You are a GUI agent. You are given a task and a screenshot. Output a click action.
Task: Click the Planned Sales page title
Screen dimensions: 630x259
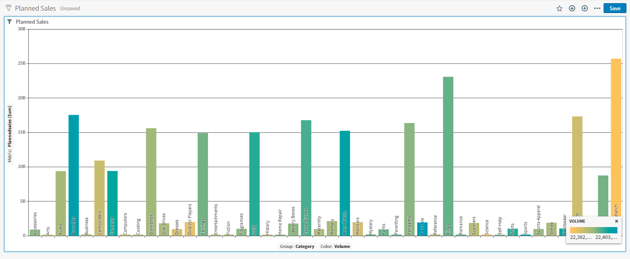(35, 8)
